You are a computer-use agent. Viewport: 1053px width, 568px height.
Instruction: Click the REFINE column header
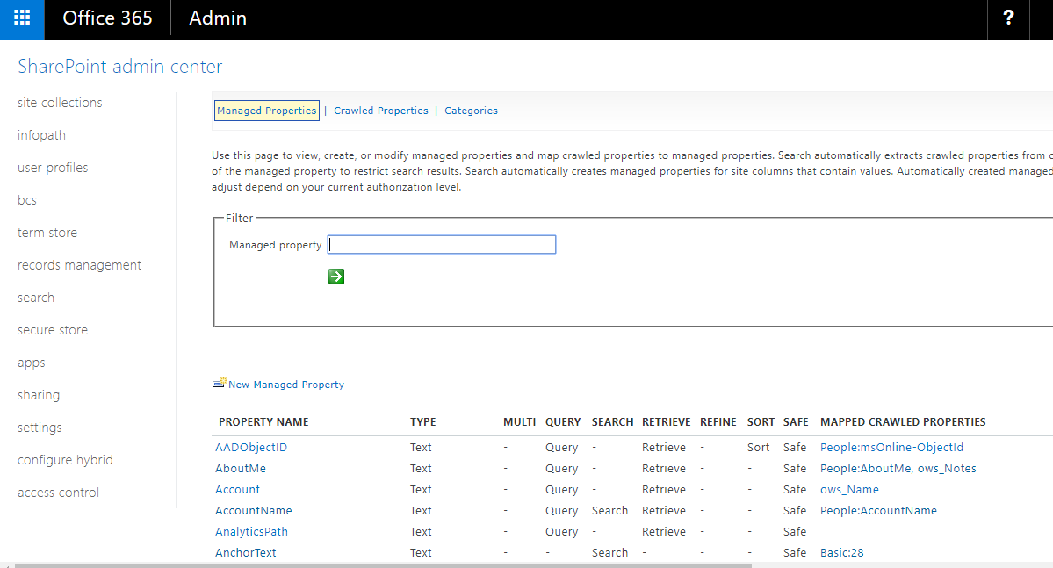coord(718,422)
